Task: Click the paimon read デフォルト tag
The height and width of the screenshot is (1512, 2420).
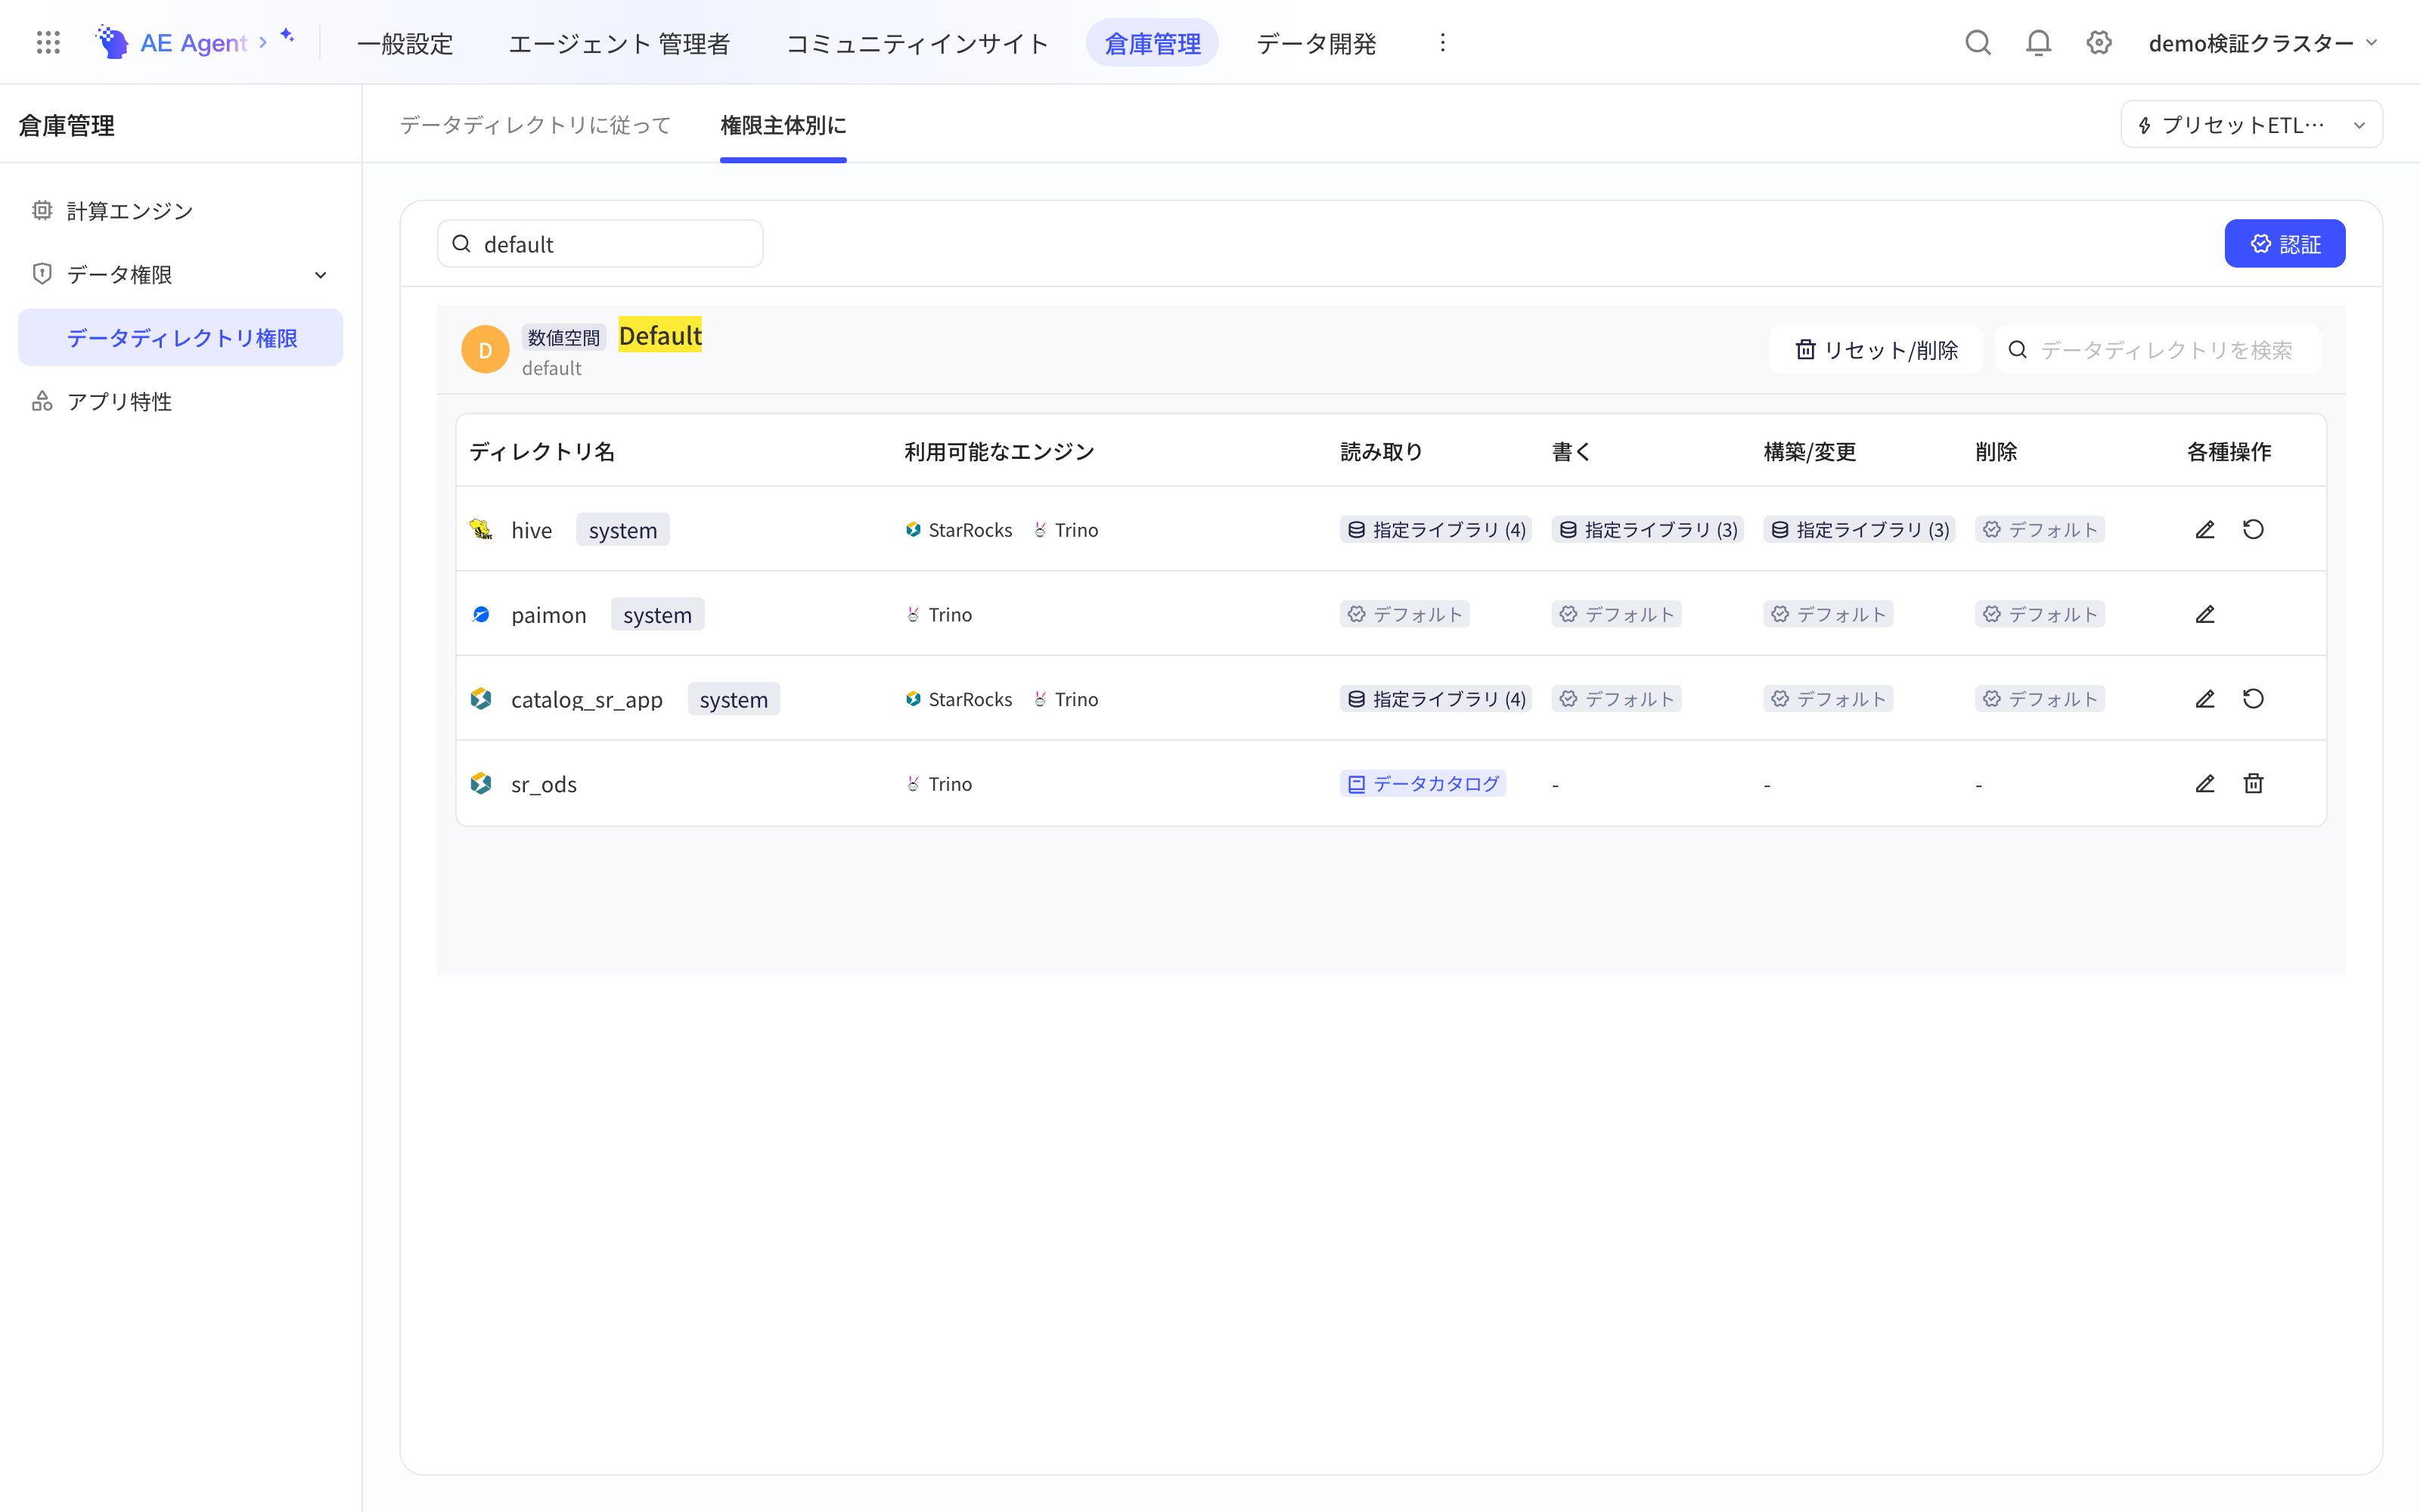Action: click(x=1404, y=614)
